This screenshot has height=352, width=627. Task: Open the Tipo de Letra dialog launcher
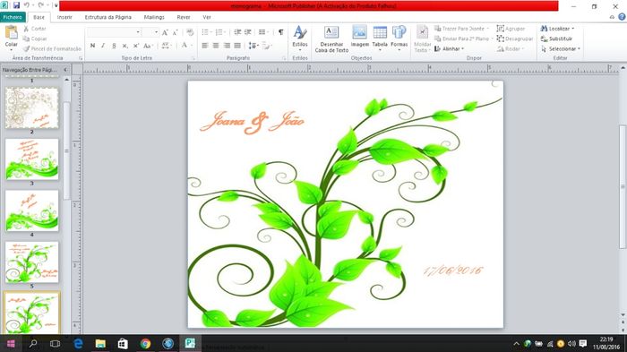(193, 58)
